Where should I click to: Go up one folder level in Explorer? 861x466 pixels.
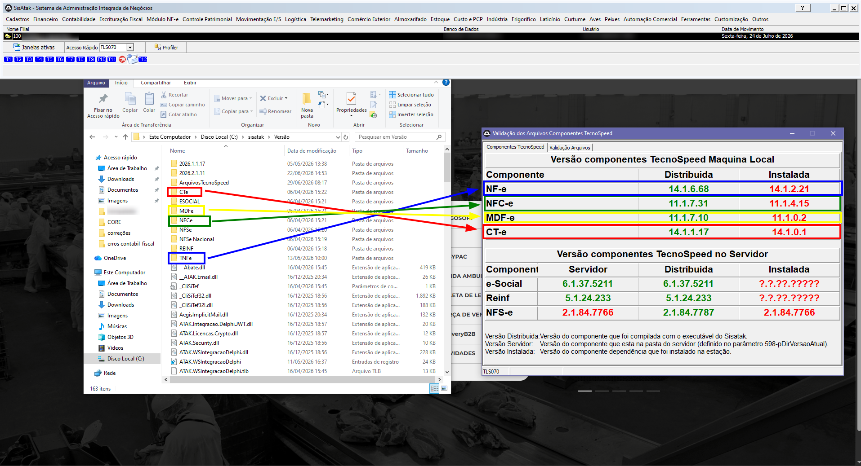point(125,137)
